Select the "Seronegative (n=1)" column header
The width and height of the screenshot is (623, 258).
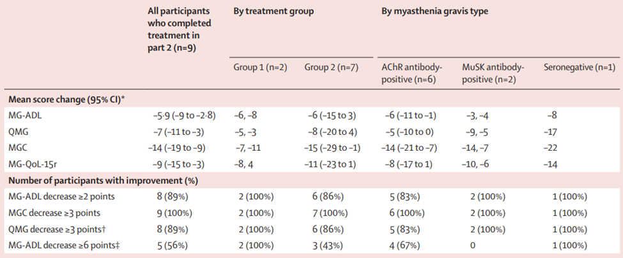[x=578, y=68]
